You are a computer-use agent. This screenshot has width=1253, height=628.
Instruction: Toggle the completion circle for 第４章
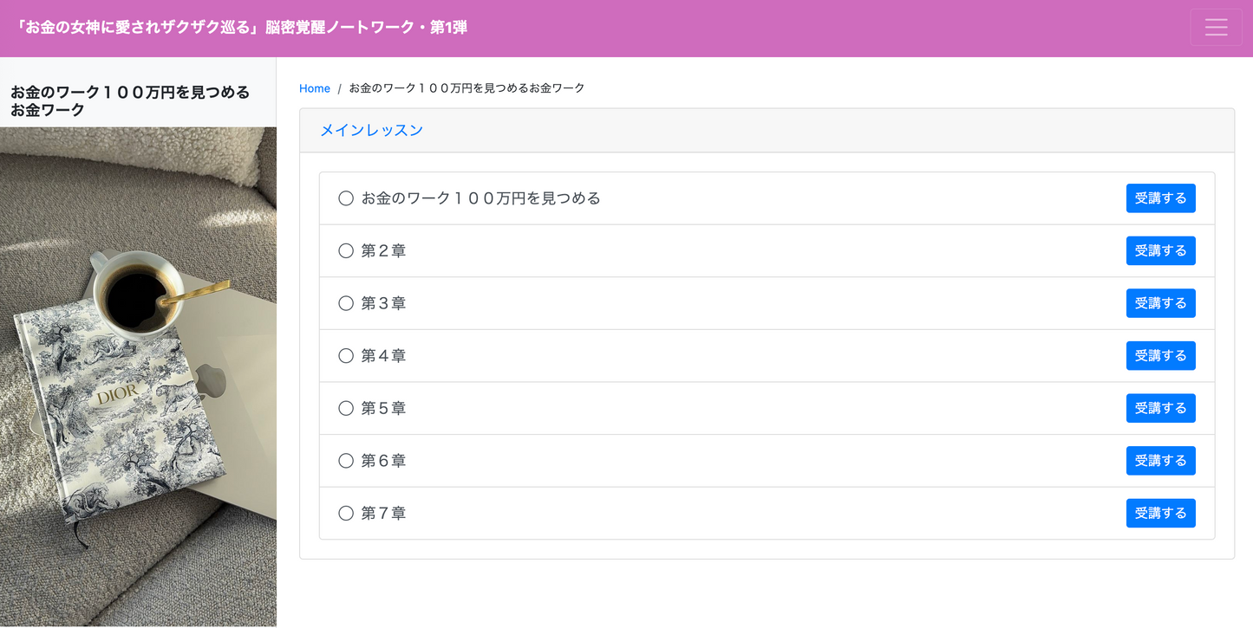(346, 356)
